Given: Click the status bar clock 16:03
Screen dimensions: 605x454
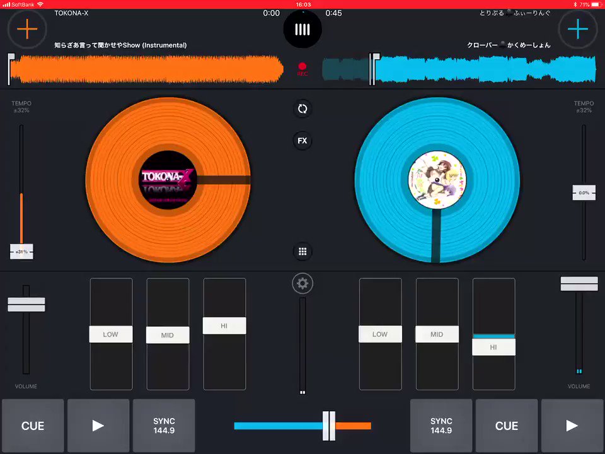Looking at the screenshot, I should coord(303,4).
